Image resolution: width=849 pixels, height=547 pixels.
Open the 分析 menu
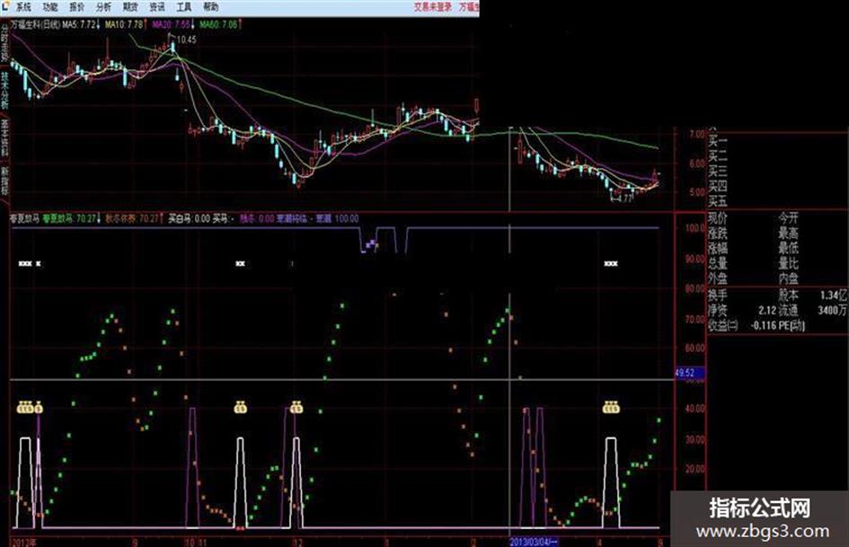click(x=103, y=7)
